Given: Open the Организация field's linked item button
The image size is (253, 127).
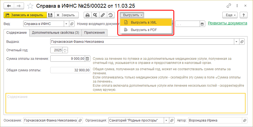Looking at the screenshot, I should coord(172,120).
